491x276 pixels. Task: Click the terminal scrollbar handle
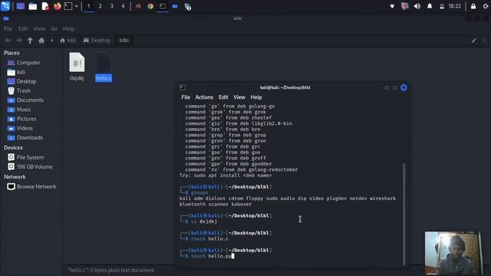(x=404, y=214)
